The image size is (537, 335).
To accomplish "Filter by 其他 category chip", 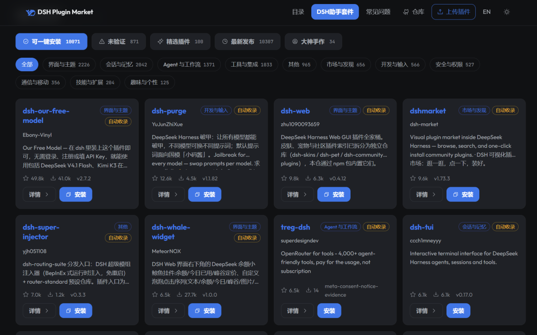I will click(299, 65).
